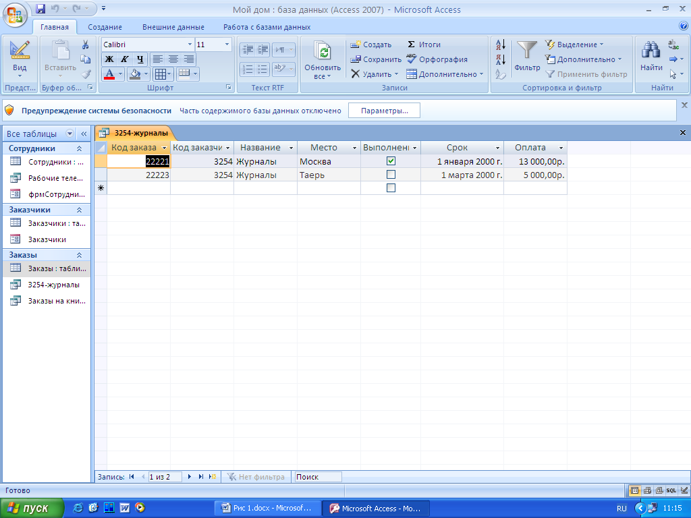
Task: Apply fill bucket background color
Action: coord(134,74)
